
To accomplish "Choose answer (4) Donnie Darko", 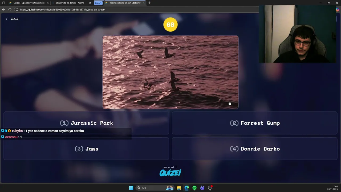I will click(255, 149).
